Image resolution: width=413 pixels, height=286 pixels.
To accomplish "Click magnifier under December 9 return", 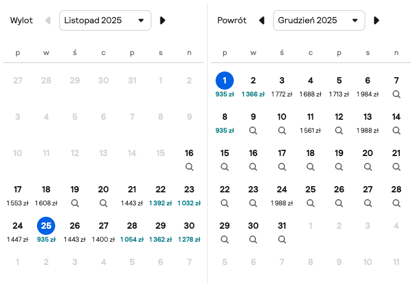I will [x=253, y=131].
